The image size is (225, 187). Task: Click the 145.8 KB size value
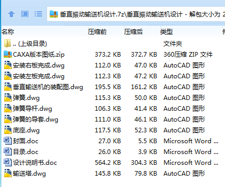[108, 174]
